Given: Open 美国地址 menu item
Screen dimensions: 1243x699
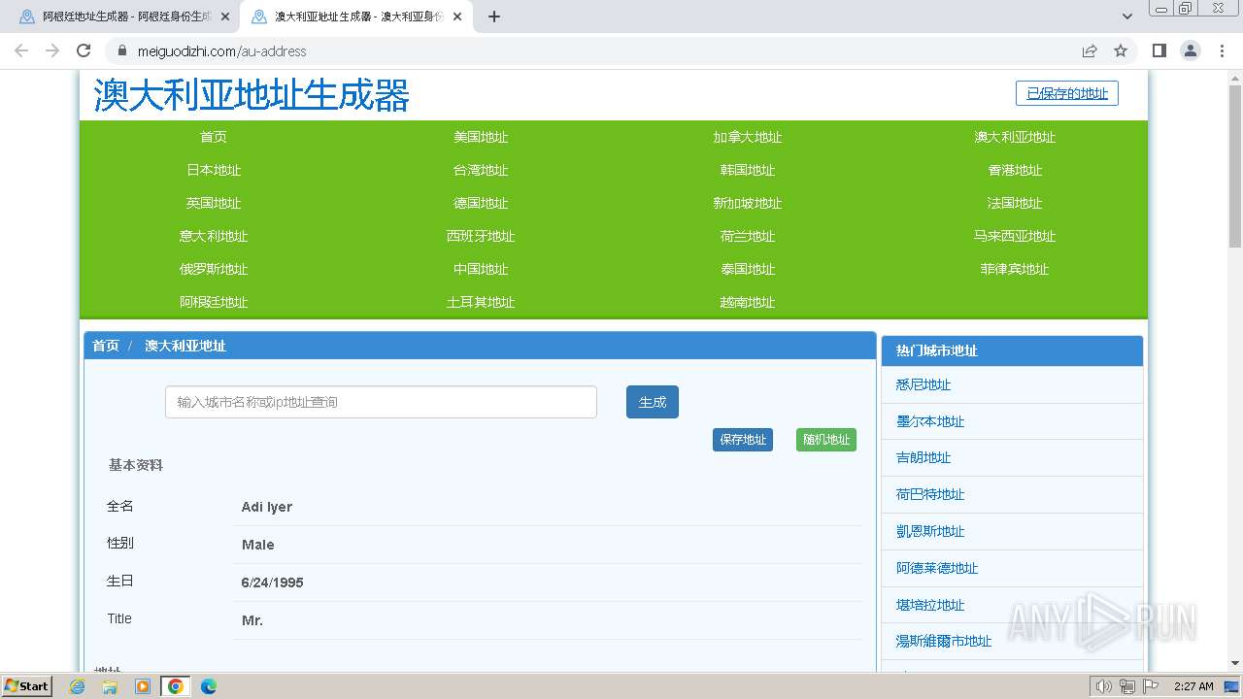Looking at the screenshot, I should [481, 137].
